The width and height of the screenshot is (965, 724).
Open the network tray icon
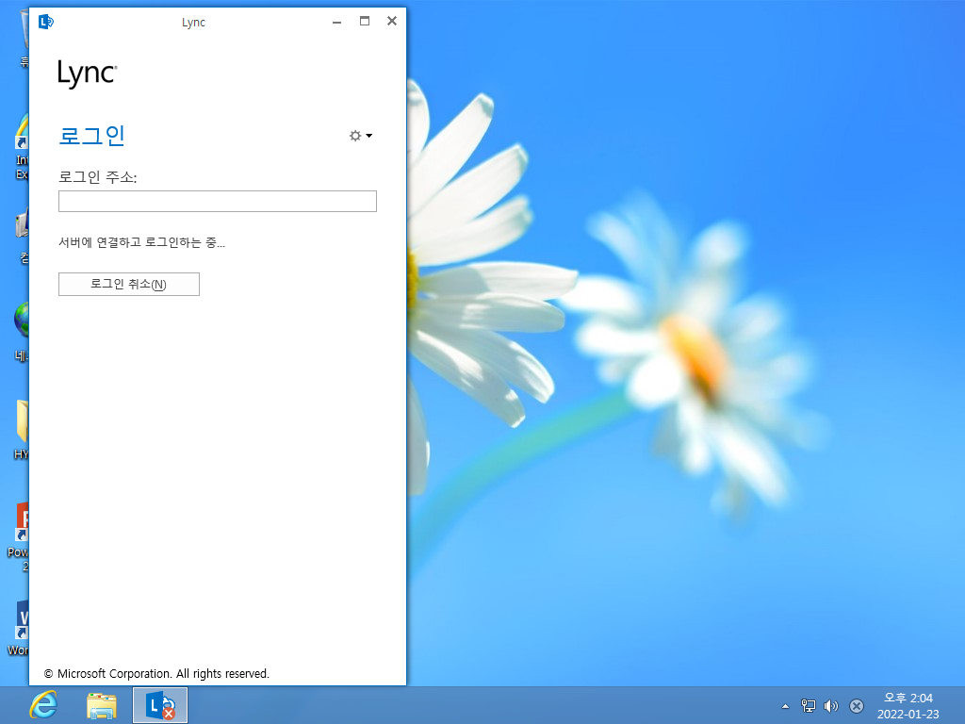click(x=808, y=706)
